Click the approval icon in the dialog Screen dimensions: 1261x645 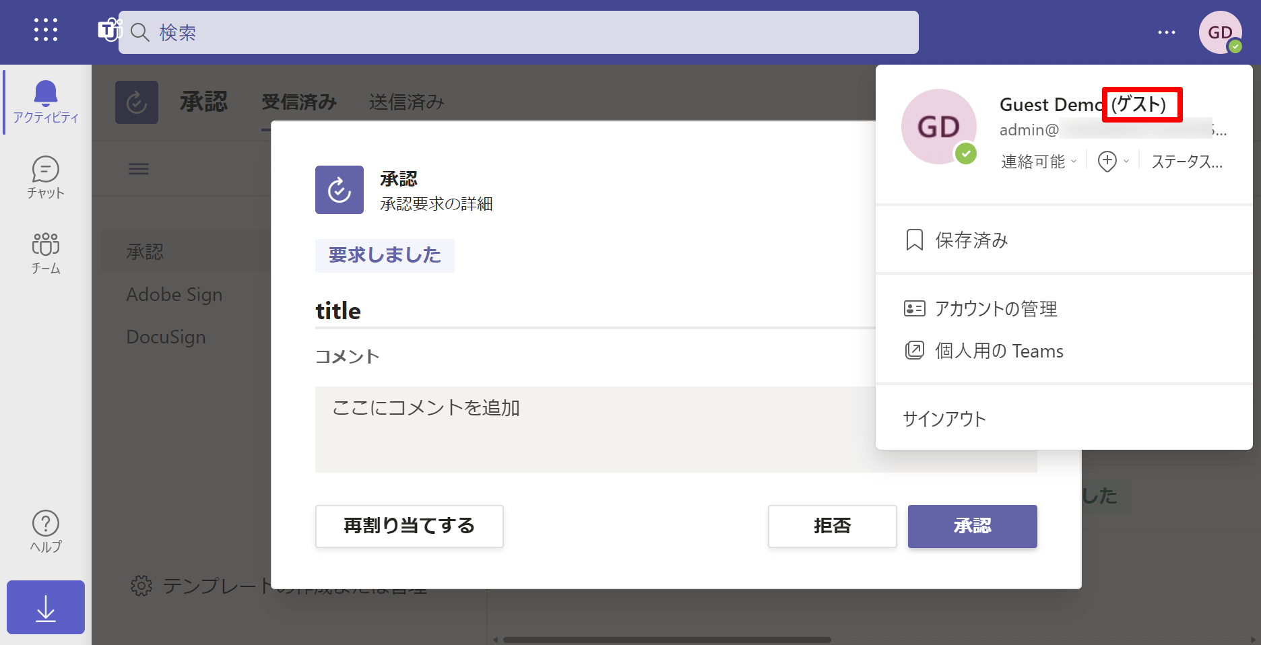tap(339, 190)
